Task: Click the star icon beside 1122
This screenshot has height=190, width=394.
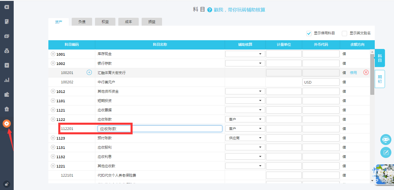Action: tap(53, 119)
